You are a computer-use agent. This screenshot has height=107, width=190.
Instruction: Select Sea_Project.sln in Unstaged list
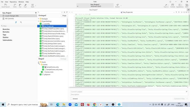coord(52,26)
